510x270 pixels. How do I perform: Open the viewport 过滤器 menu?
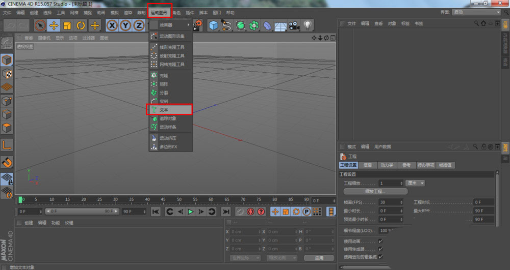click(x=88, y=38)
